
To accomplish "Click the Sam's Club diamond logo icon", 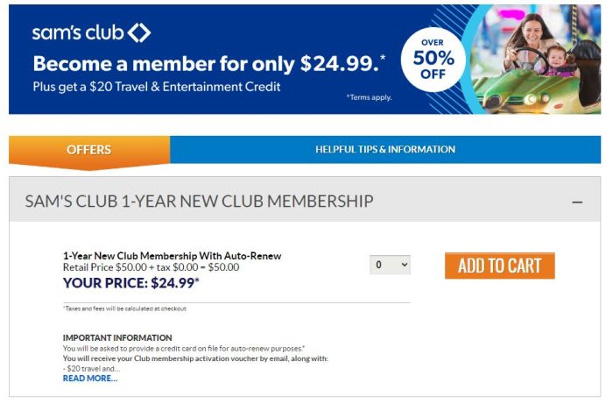I will (139, 33).
